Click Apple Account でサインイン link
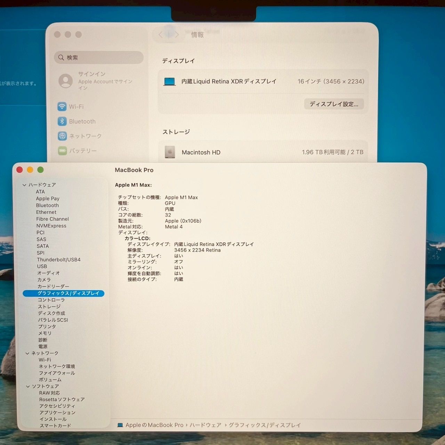 pos(105,84)
